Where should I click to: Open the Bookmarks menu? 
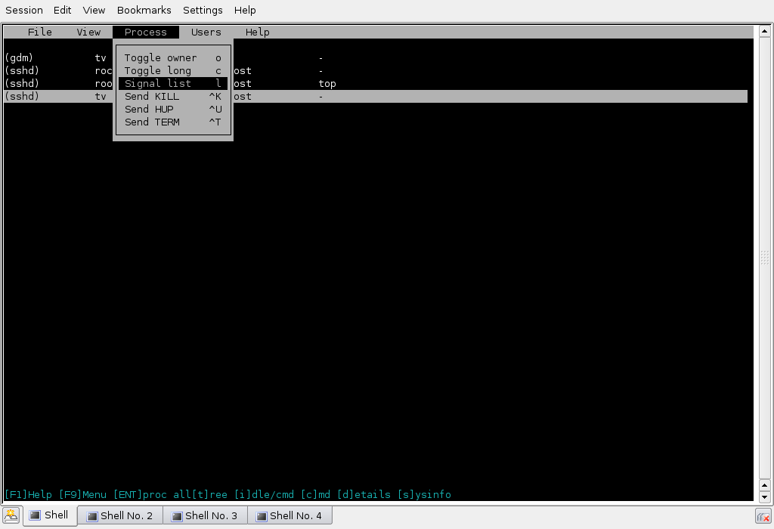[x=144, y=10]
